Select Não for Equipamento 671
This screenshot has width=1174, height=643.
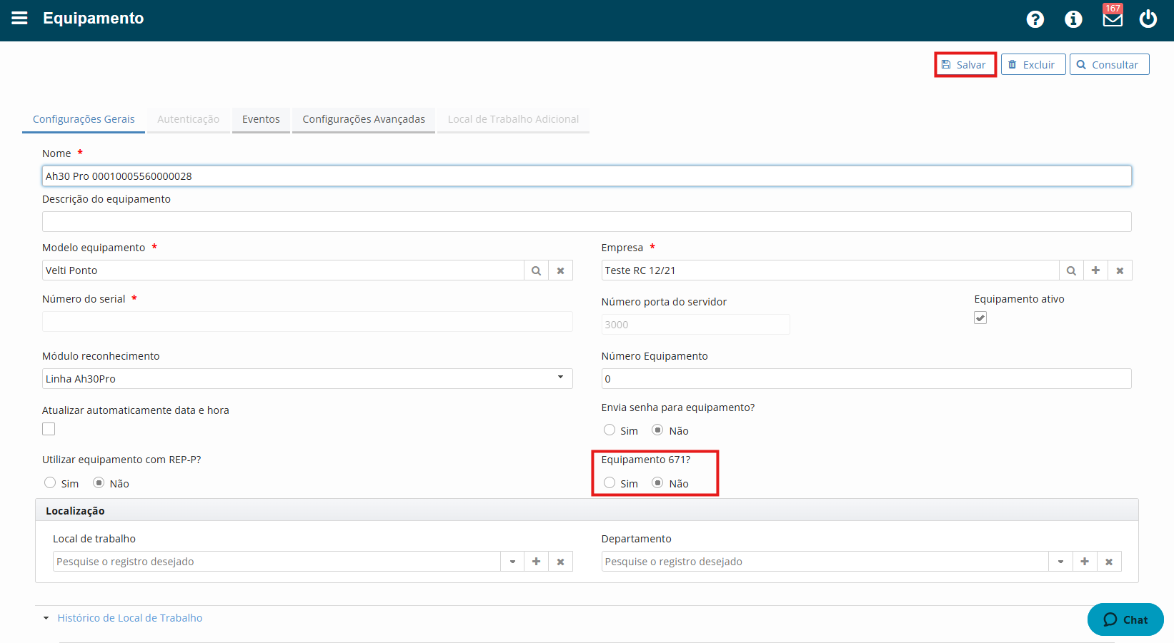coord(657,482)
